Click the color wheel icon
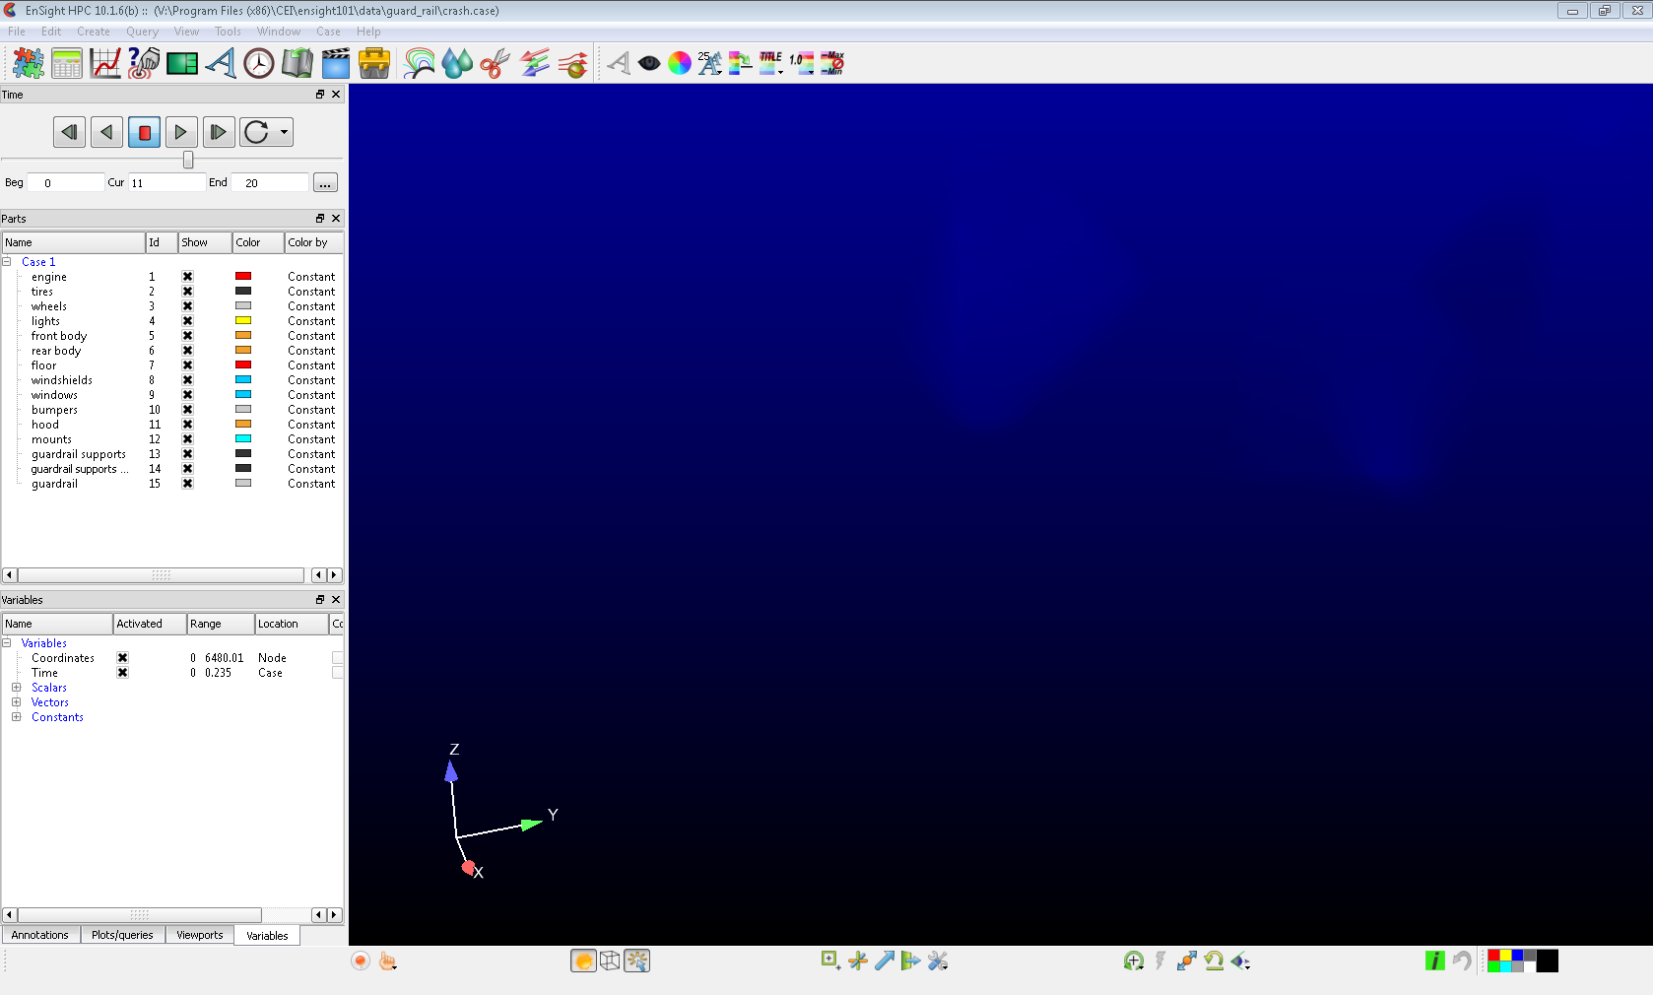 tap(680, 63)
